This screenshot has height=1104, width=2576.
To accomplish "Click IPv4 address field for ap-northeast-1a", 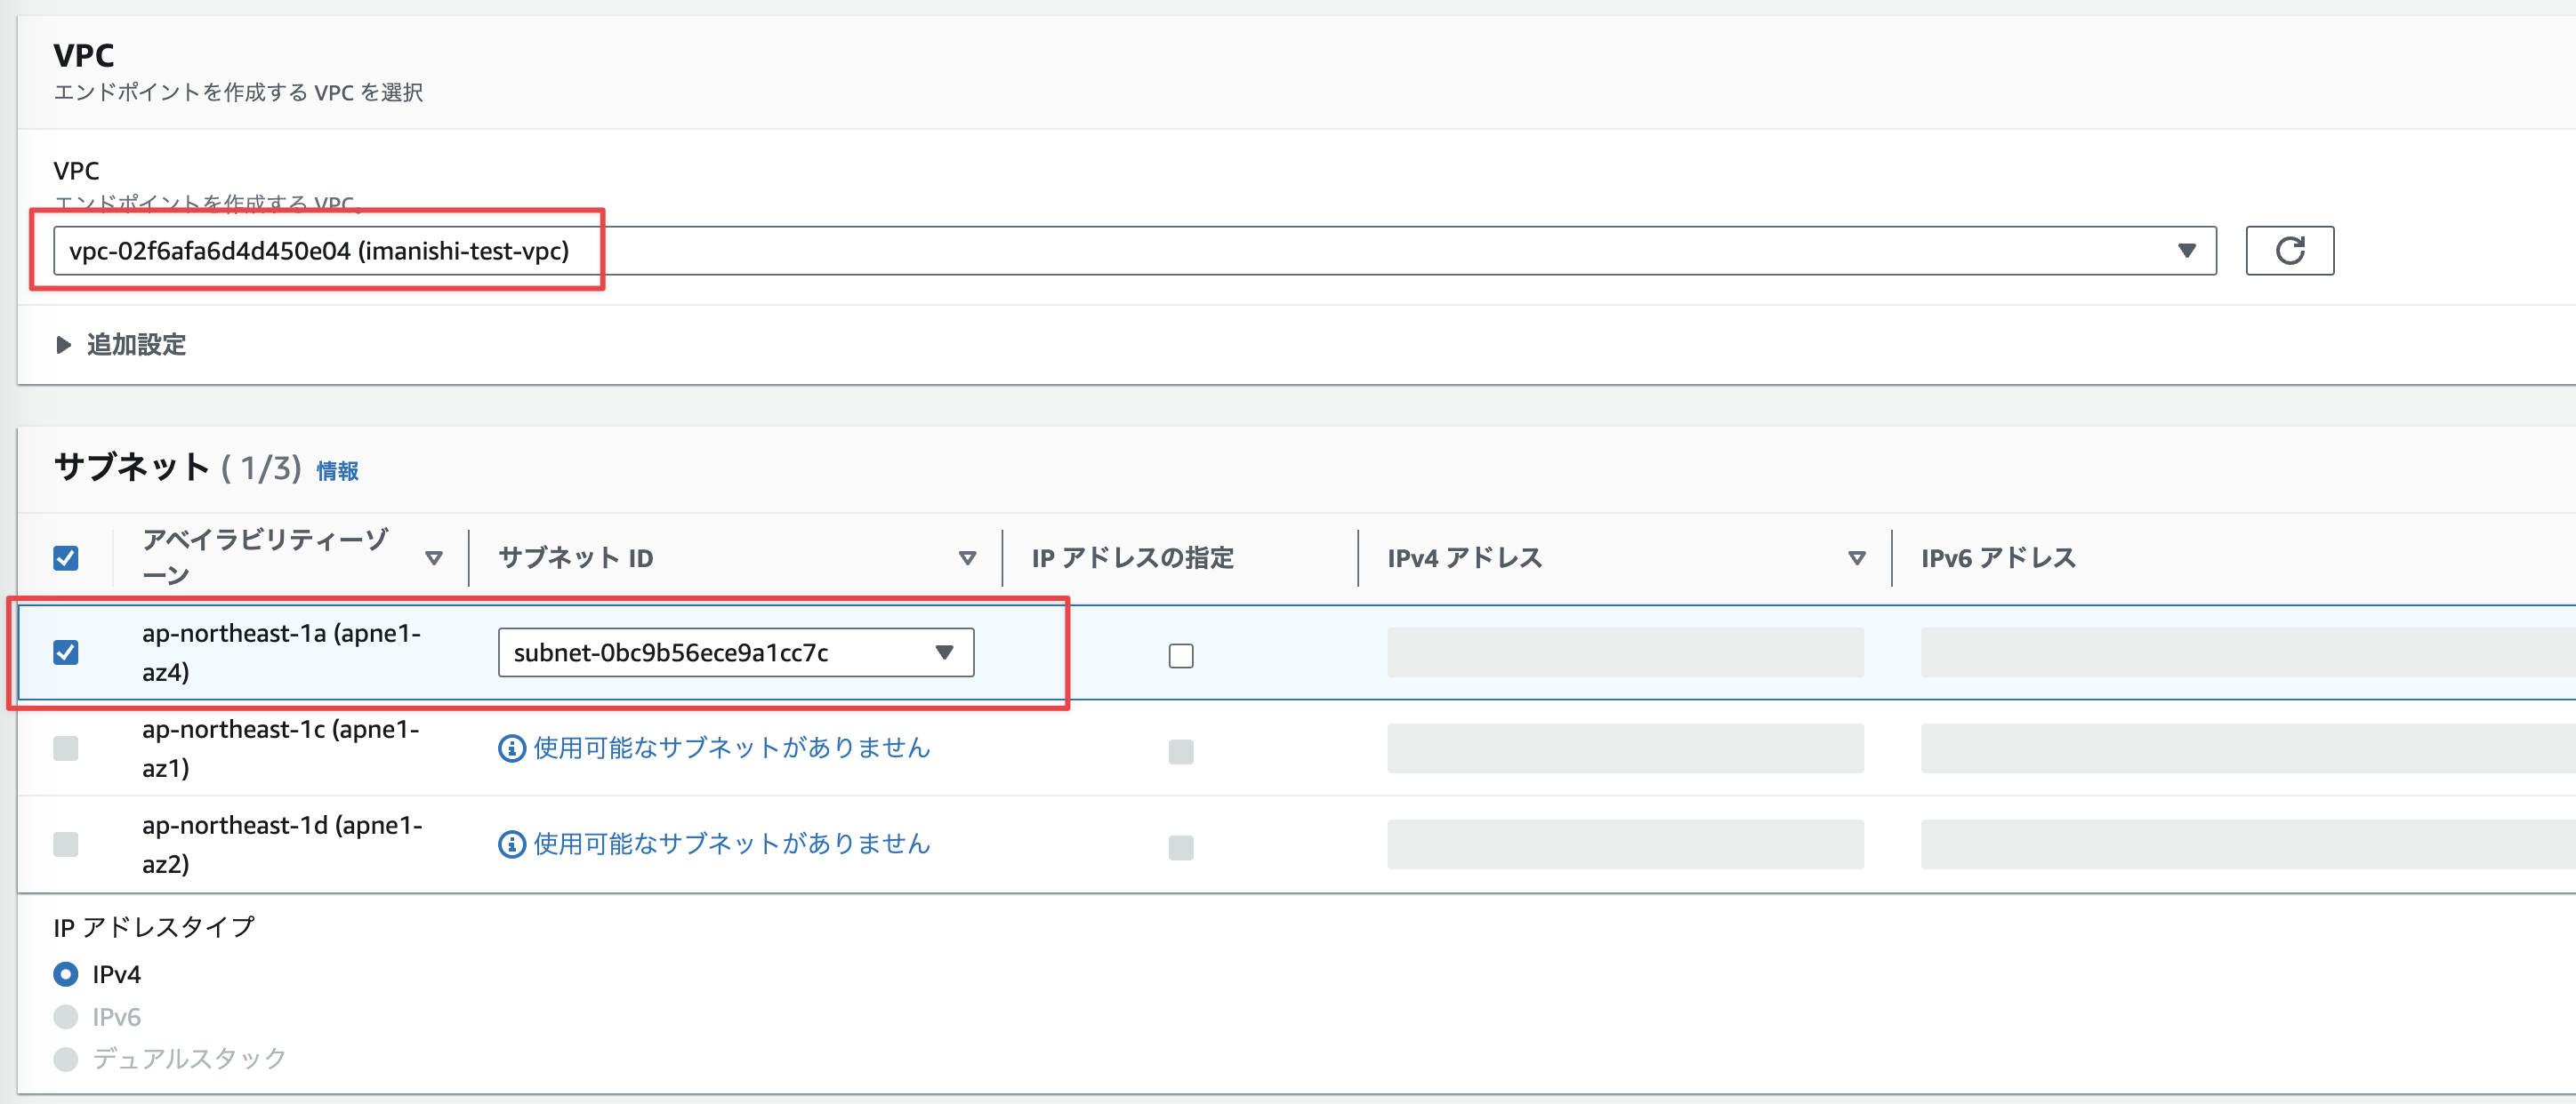I will click(1624, 652).
